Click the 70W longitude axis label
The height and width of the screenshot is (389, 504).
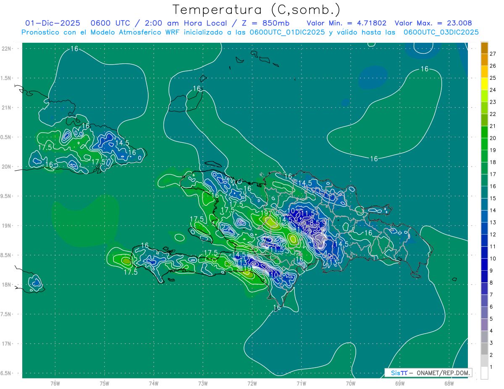click(351, 384)
